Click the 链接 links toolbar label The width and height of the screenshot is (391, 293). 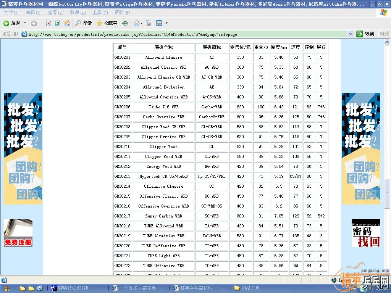pyautogui.click(x=385, y=34)
